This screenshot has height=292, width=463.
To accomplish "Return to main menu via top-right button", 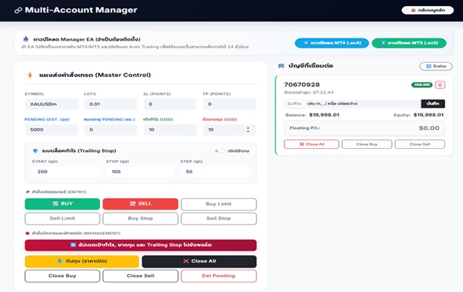I will click(x=427, y=10).
